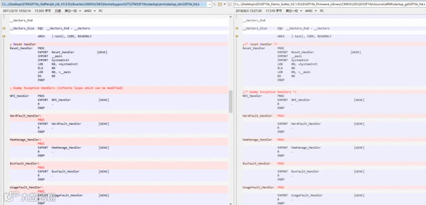Open right pane 其它一切 file type dropdown
This screenshot has height=205, width=426.
294,11
